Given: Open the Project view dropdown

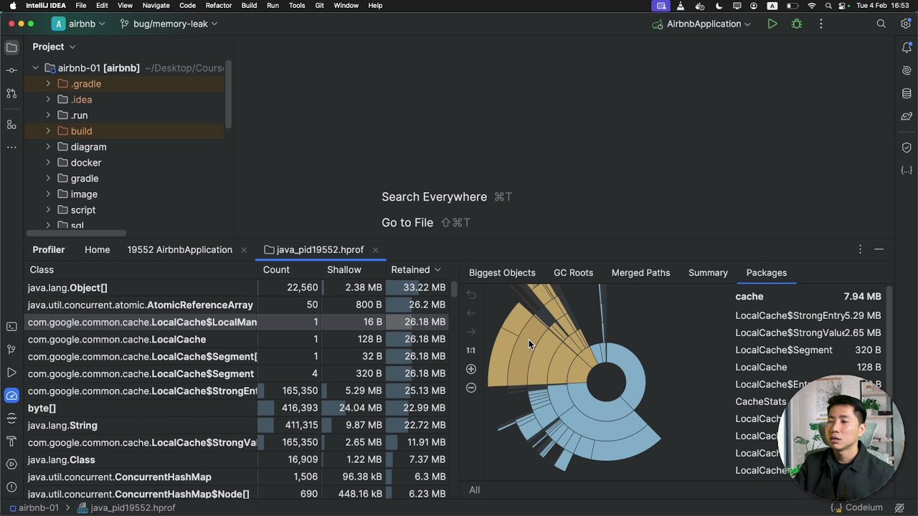Looking at the screenshot, I should pos(54,47).
